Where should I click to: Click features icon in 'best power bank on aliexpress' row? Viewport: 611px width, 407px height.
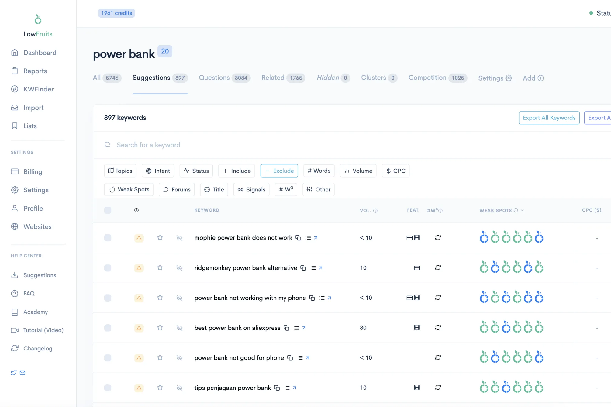(417, 328)
